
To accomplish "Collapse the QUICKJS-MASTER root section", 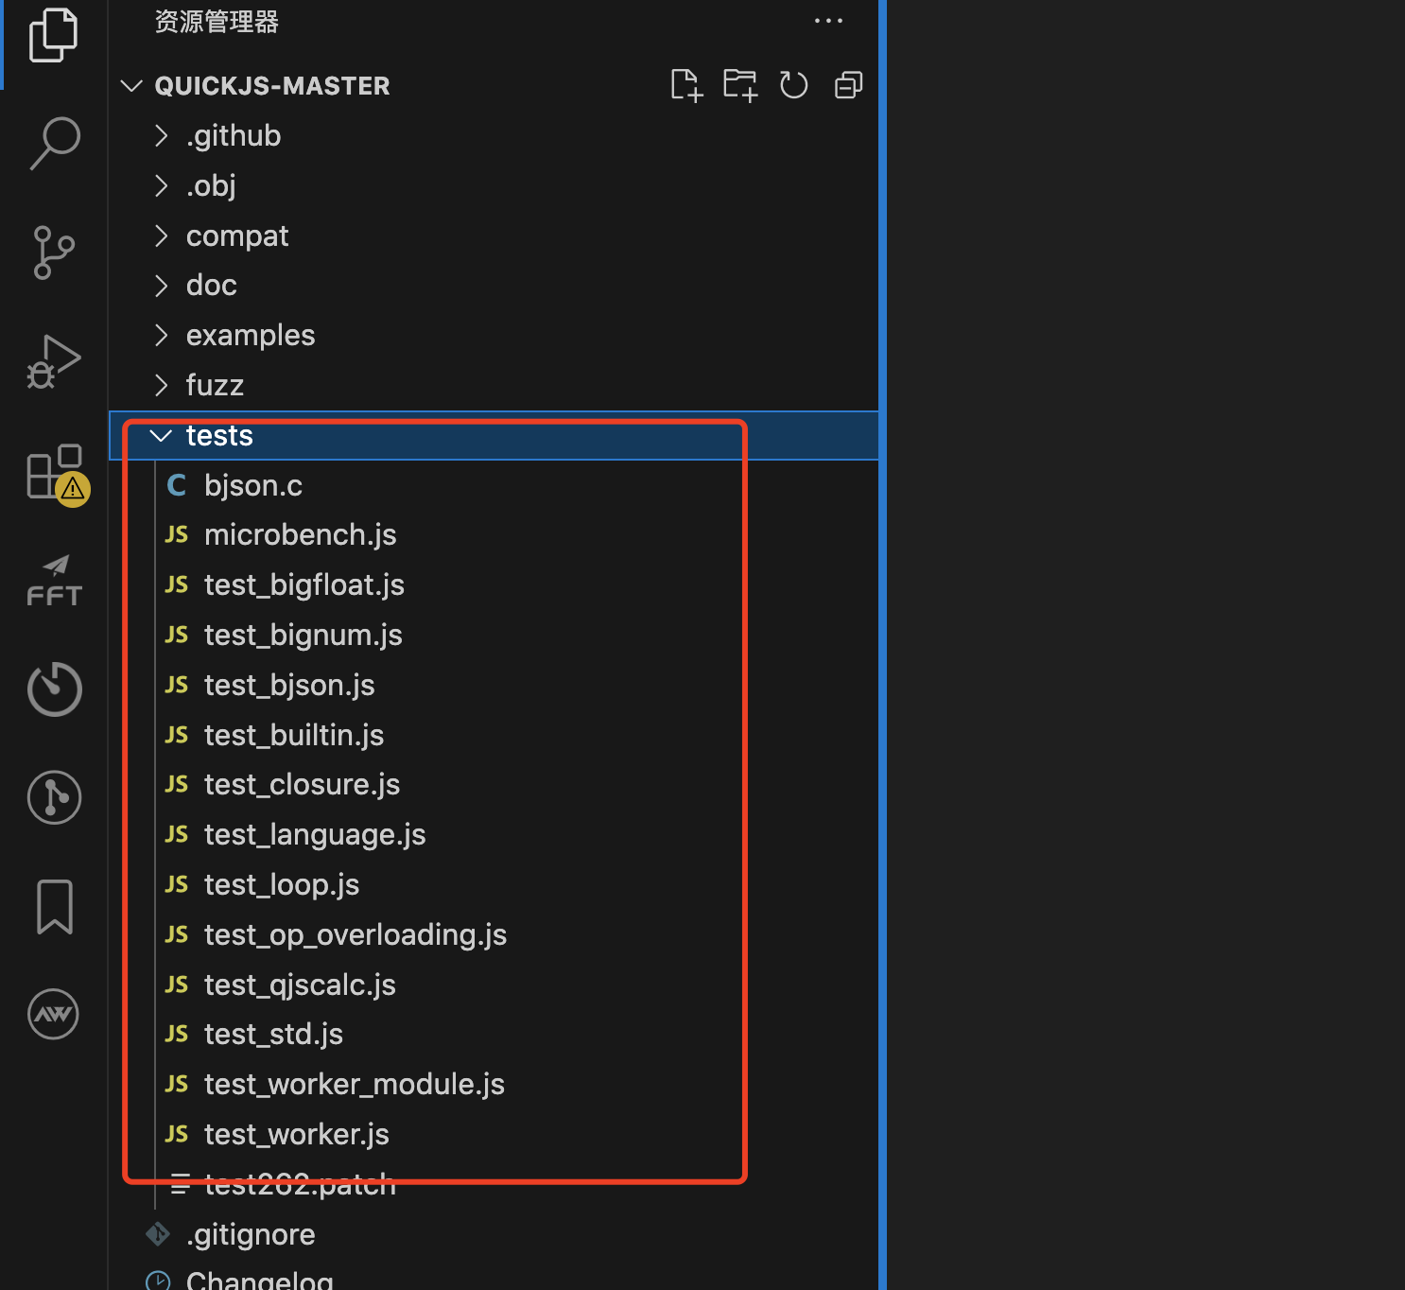I will 131,86.
